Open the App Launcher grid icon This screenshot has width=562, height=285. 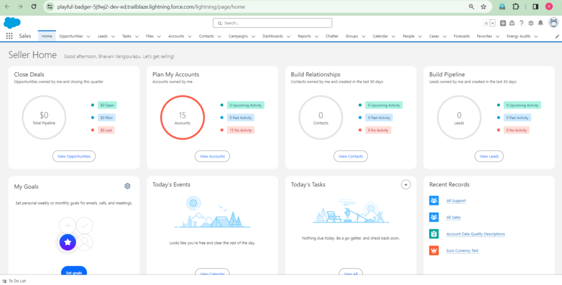(9, 36)
